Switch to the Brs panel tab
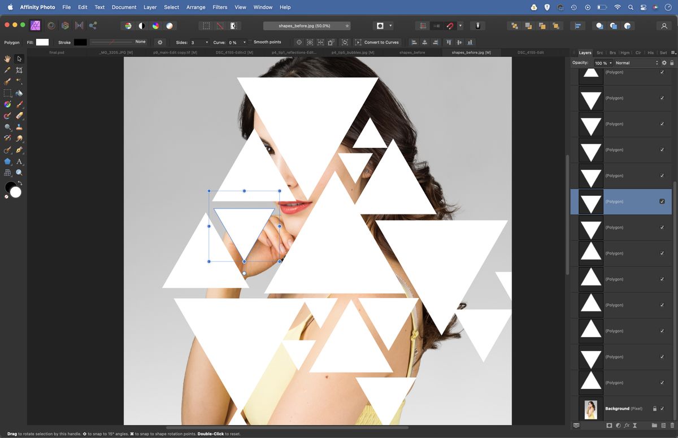This screenshot has width=678, height=438. (612, 52)
